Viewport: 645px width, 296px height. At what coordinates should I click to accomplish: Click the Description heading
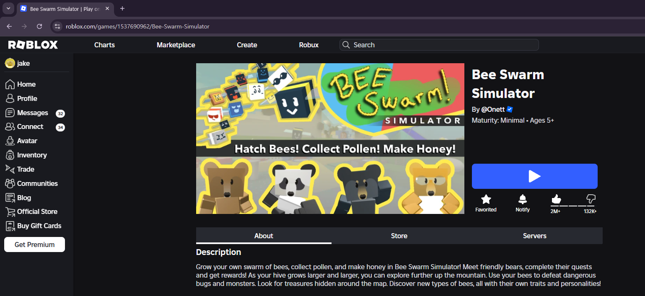(x=218, y=252)
